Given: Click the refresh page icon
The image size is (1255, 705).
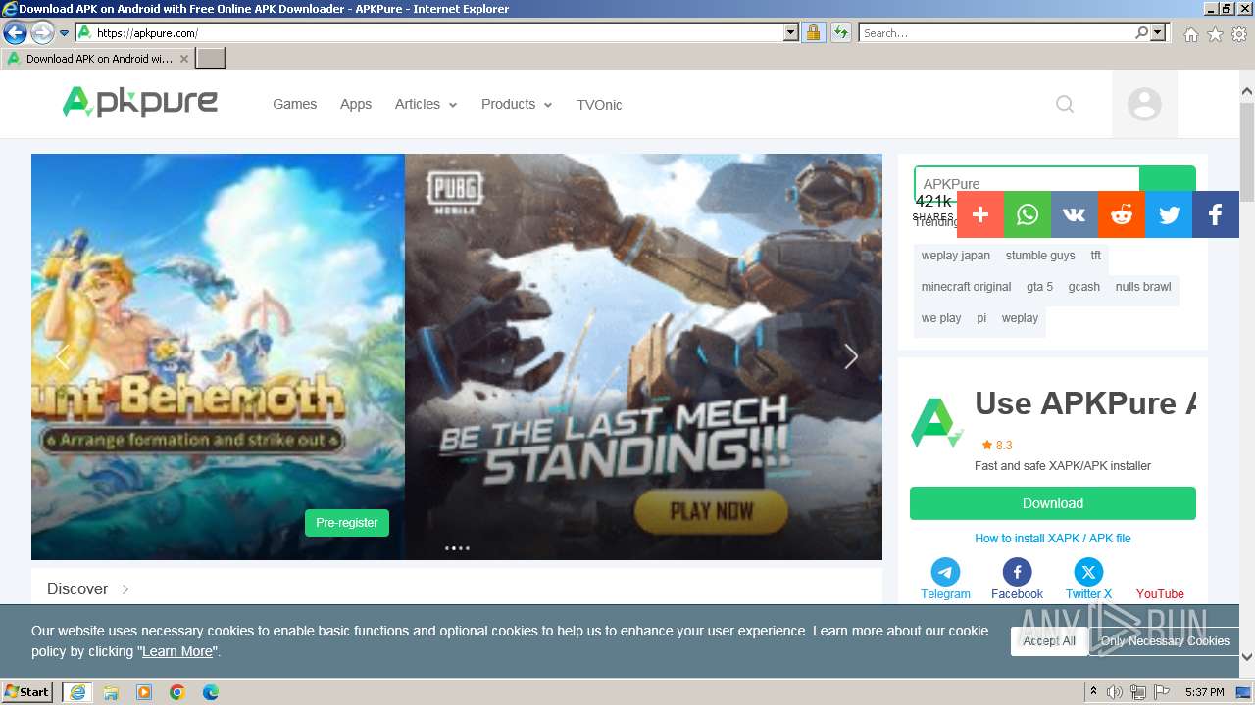Looking at the screenshot, I should 840,33.
